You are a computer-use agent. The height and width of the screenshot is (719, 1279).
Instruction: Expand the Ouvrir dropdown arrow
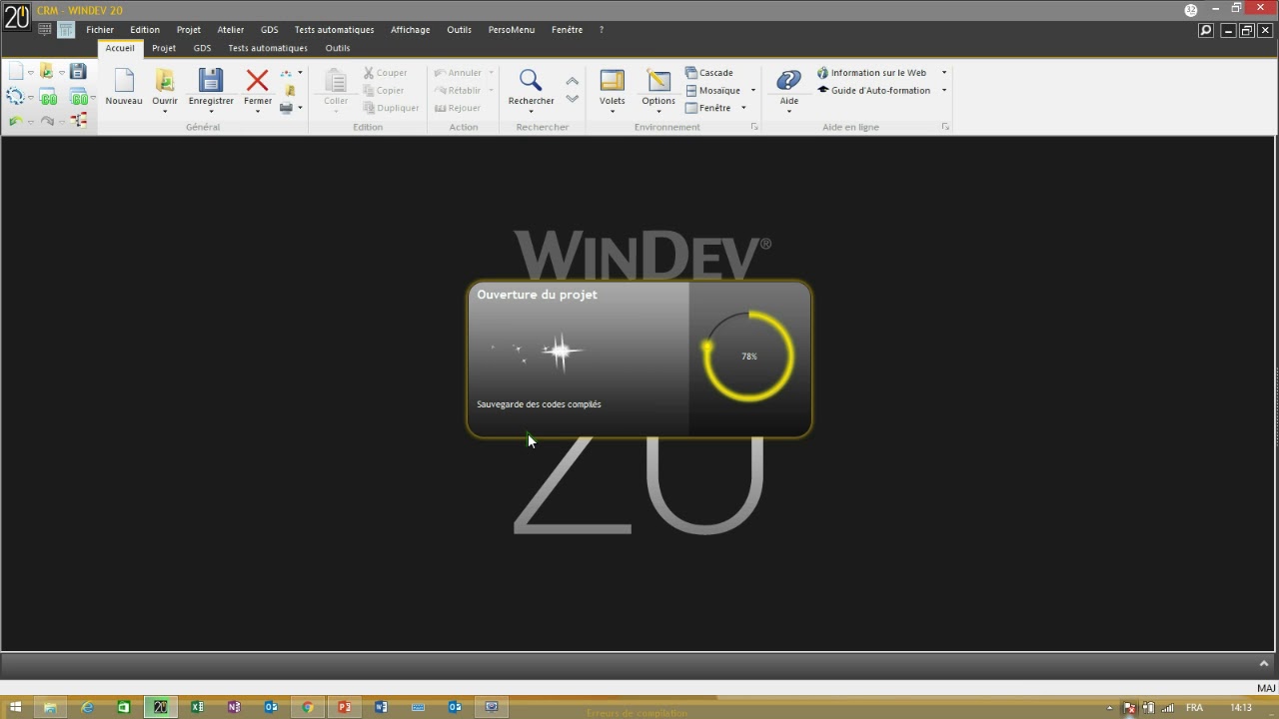coord(165,111)
